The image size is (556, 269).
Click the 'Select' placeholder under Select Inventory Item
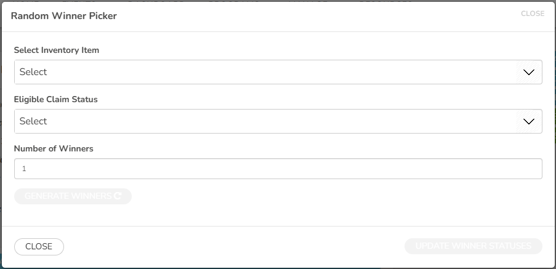click(x=33, y=72)
